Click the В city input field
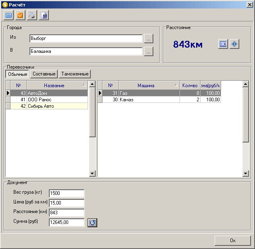The width and height of the screenshot is (255, 249). 86,51
